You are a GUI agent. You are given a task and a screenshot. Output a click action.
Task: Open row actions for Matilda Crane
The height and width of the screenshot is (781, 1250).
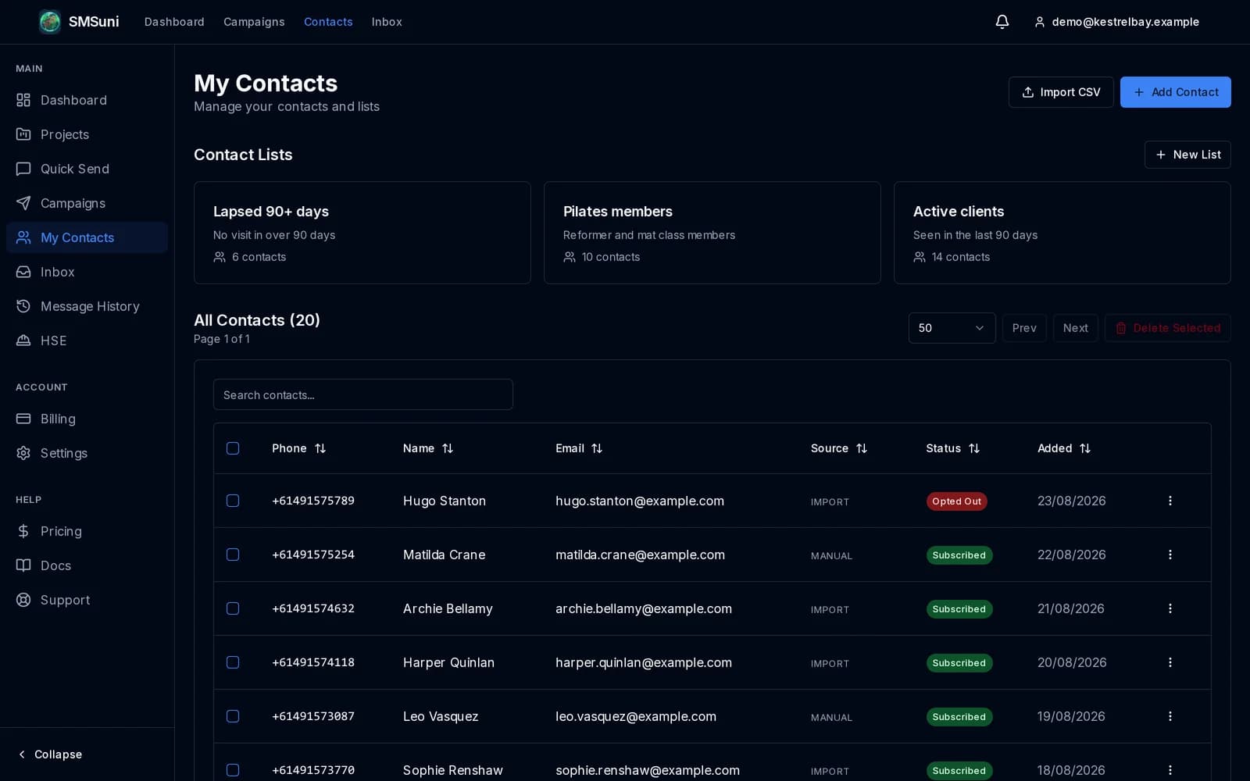tap(1170, 555)
